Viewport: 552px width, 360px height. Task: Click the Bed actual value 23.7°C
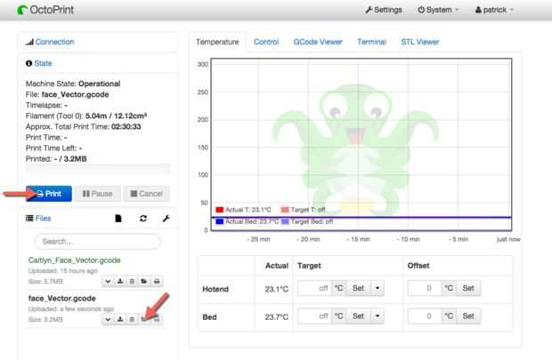[x=276, y=316]
